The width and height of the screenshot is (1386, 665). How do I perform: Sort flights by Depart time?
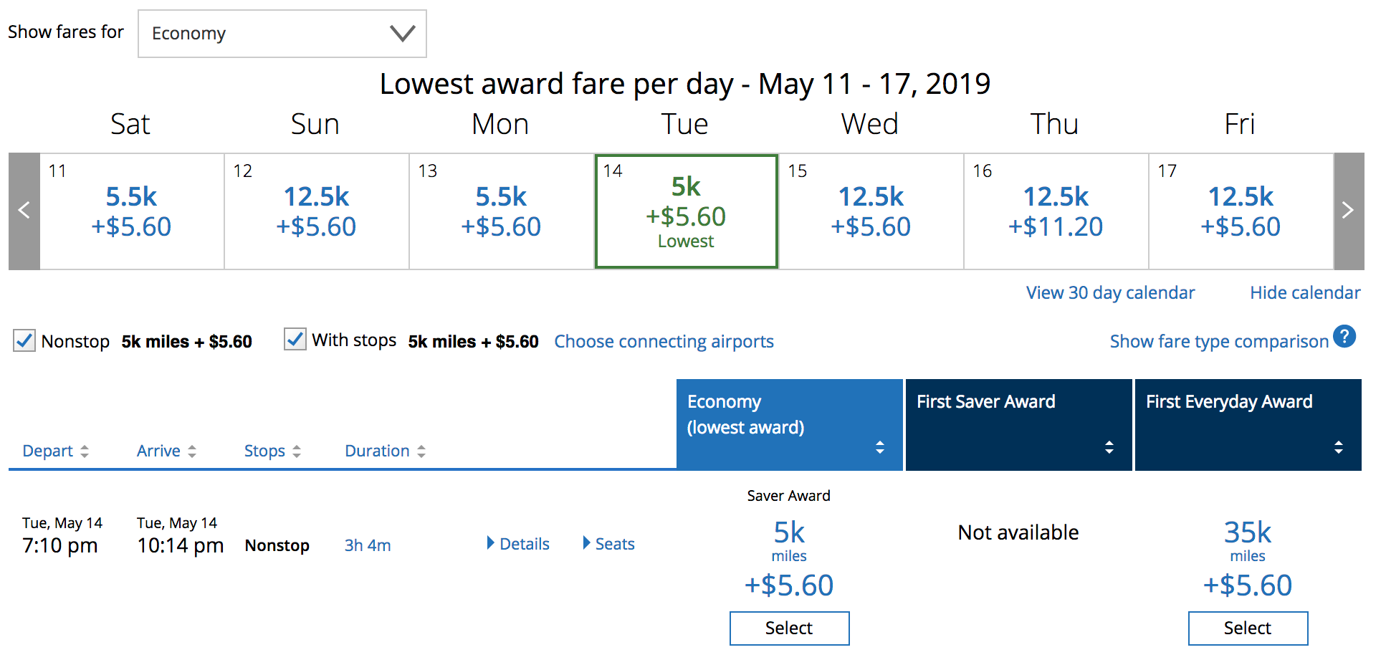point(56,451)
